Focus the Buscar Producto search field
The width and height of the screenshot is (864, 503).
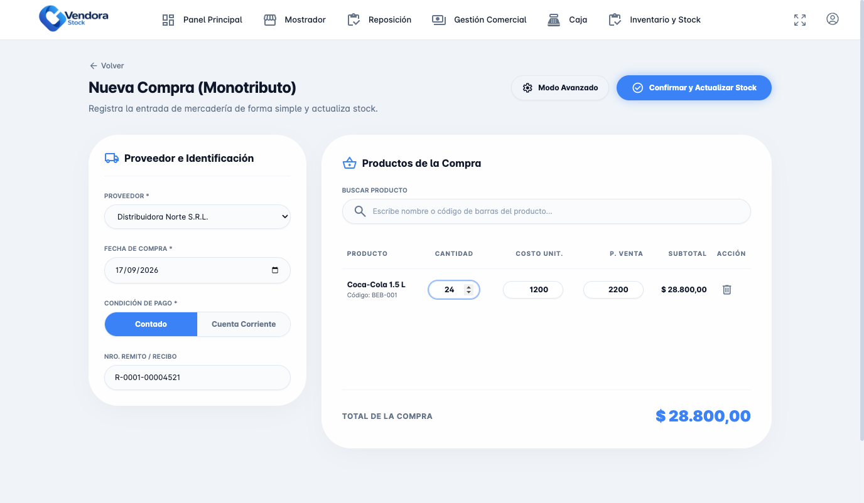click(546, 211)
